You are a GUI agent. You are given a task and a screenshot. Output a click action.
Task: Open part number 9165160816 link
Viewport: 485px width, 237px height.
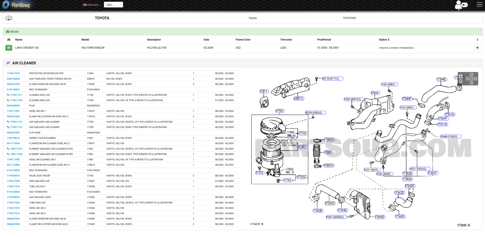(13, 89)
